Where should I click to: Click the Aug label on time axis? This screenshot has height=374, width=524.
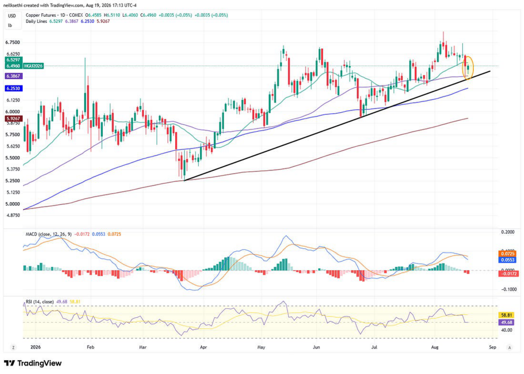coord(435,347)
